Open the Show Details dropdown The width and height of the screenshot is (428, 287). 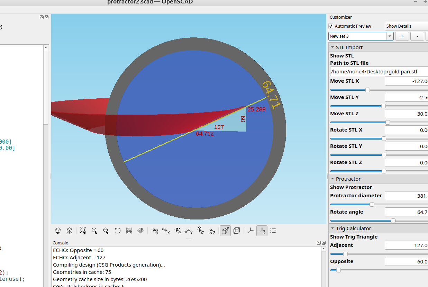pos(406,26)
